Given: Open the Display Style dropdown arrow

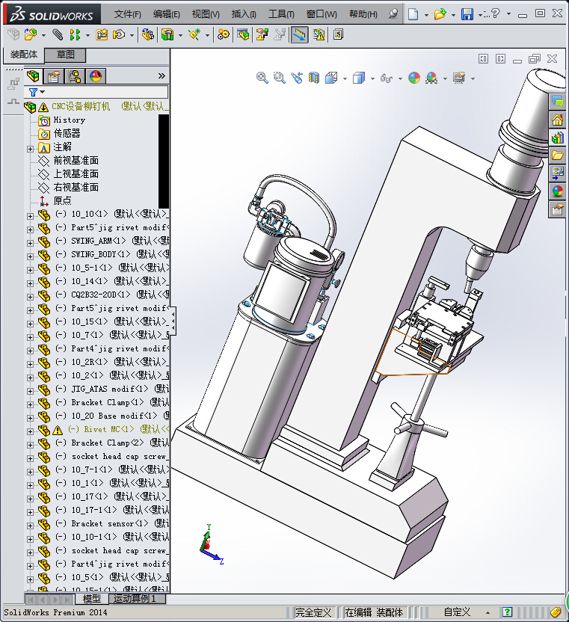Looking at the screenshot, I should 372,78.
